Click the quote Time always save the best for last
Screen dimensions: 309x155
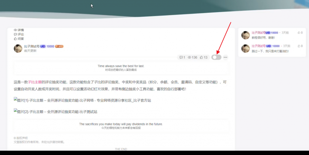click(x=121, y=66)
